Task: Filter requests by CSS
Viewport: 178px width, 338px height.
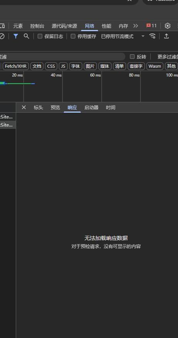Action: [x=51, y=66]
